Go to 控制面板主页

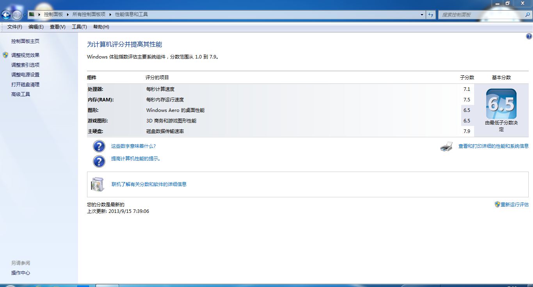coord(25,41)
